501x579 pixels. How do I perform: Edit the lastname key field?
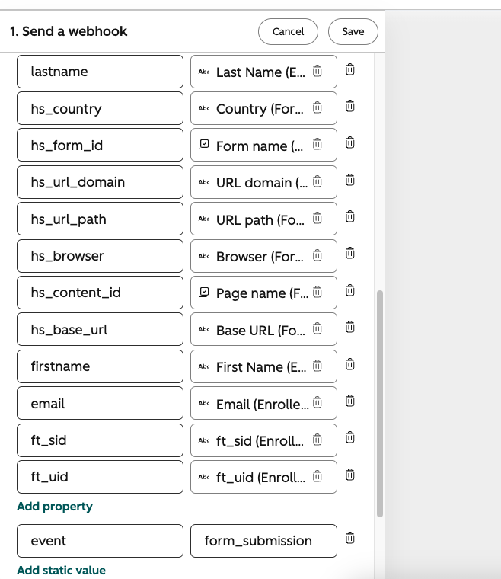[100, 72]
